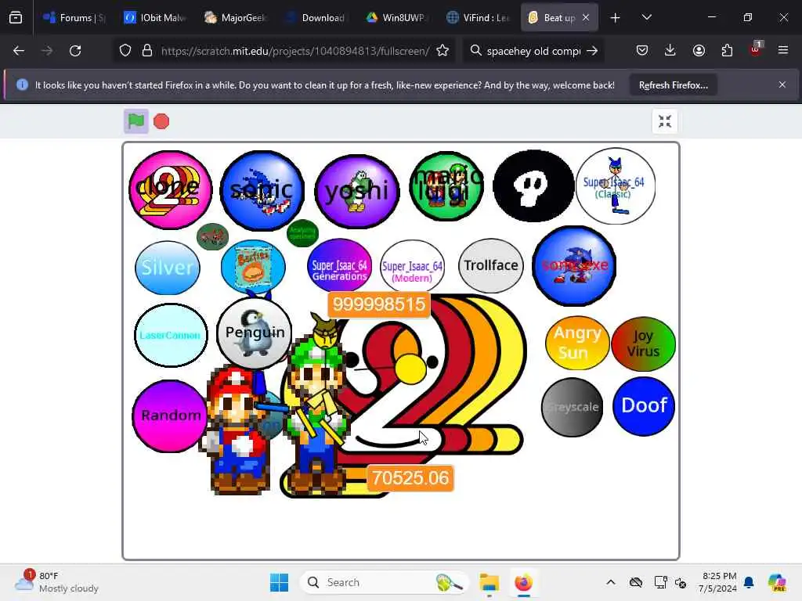Click the 70525.06 value display

coord(410,478)
